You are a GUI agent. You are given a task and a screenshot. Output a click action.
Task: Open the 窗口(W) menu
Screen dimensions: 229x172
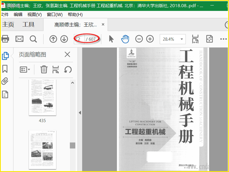pyautogui.click(x=55, y=15)
